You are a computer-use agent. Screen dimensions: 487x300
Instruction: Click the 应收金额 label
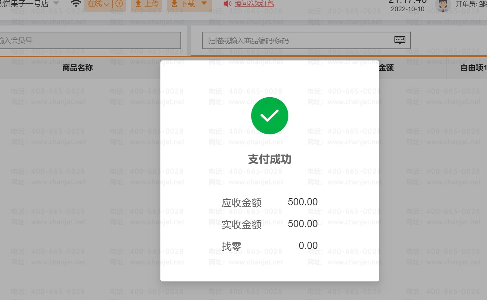[x=242, y=203]
